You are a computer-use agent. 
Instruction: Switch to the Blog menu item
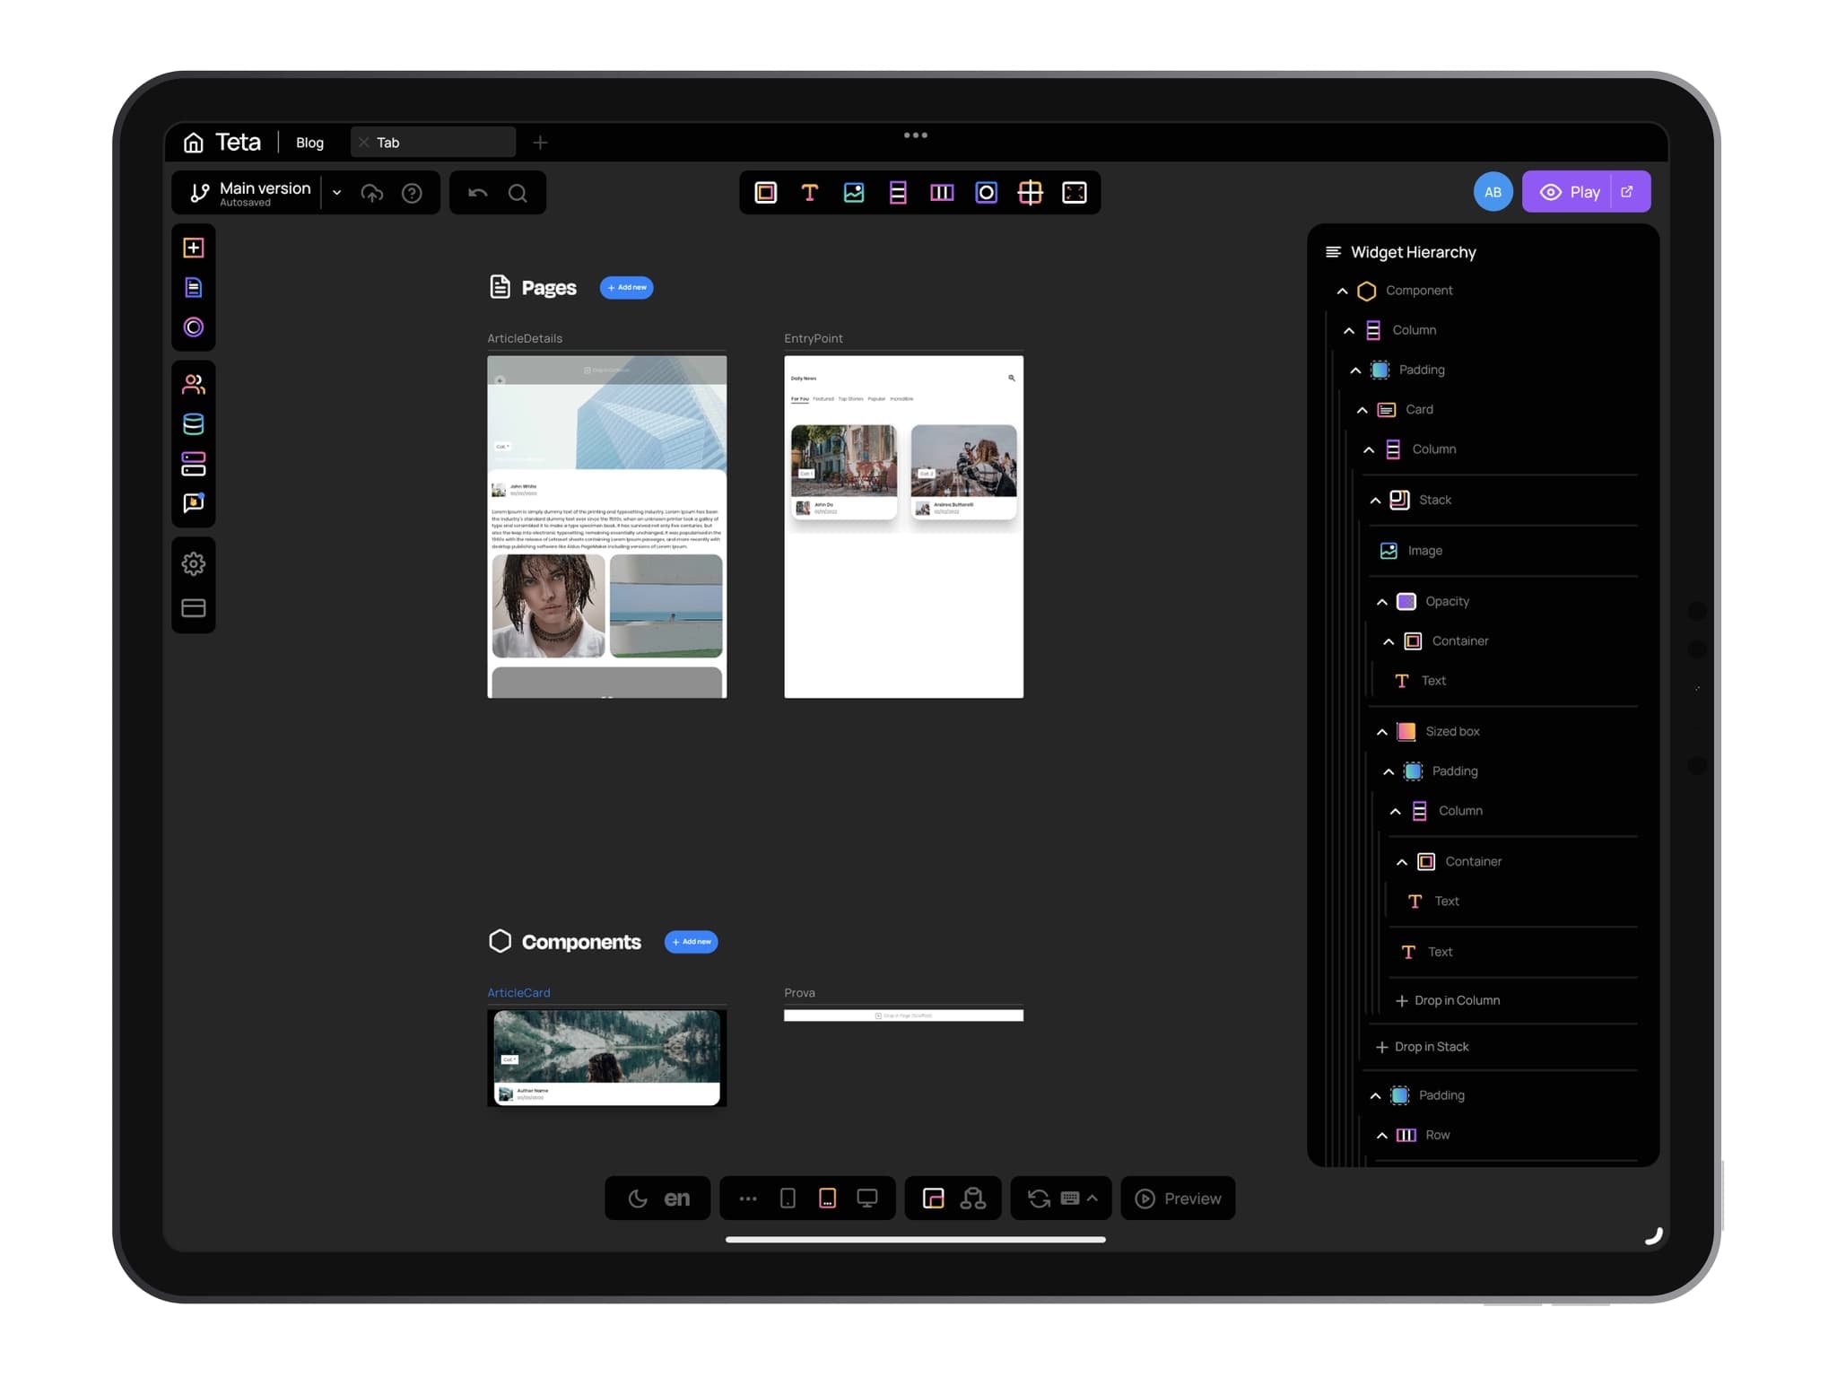(309, 142)
